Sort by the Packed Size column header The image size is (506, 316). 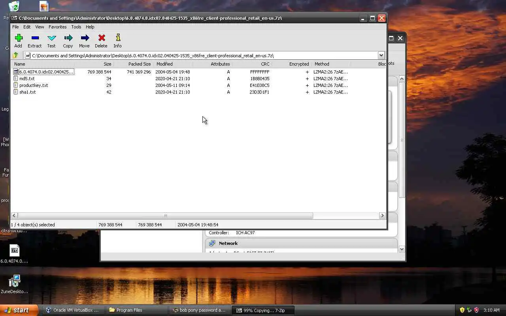pos(134,64)
